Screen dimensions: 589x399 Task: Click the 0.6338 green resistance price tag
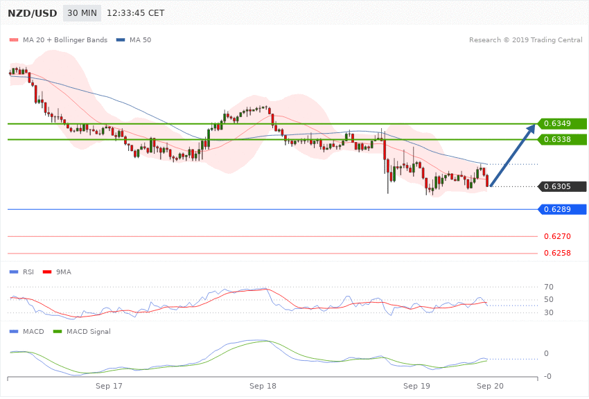(x=562, y=140)
